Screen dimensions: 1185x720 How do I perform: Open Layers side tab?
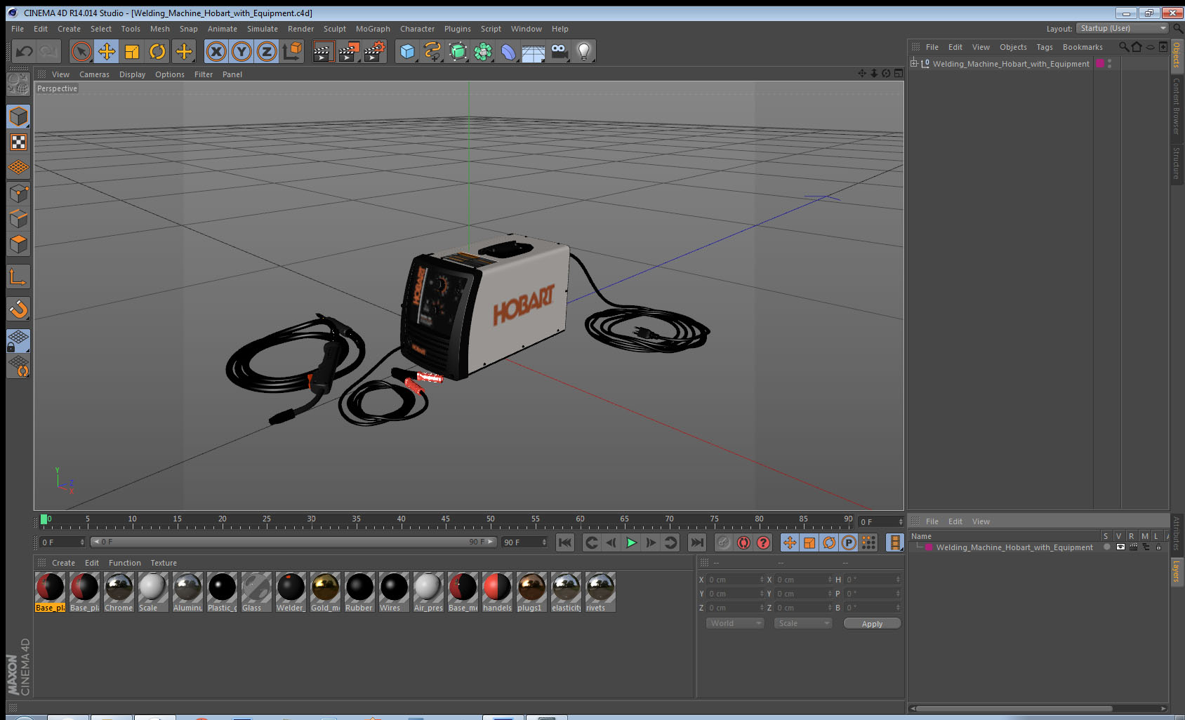click(x=1177, y=571)
